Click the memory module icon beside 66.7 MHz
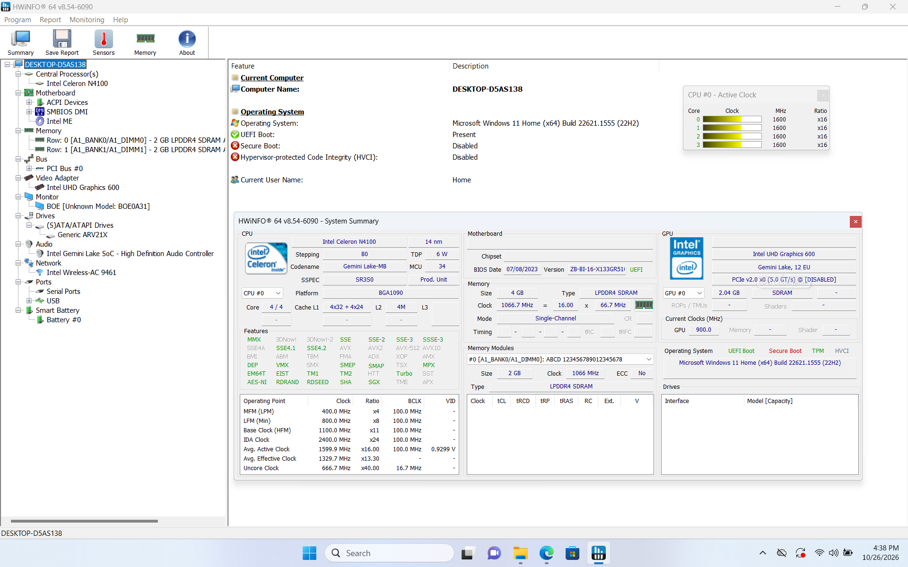The width and height of the screenshot is (908, 567). [x=644, y=305]
